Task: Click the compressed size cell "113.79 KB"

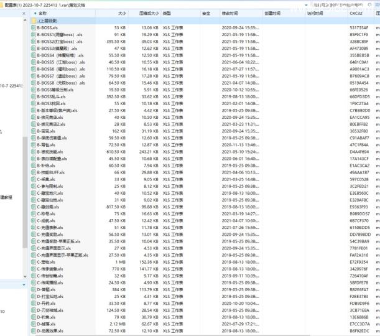Action: coord(149,289)
